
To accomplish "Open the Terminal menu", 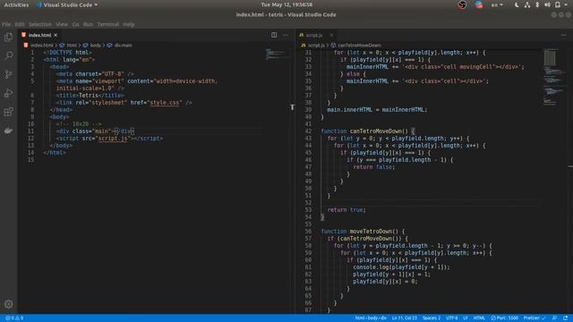I will tap(107, 24).
